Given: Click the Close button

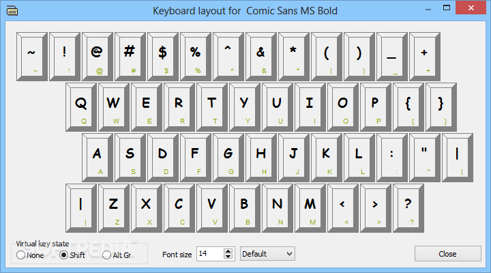Looking at the screenshot, I should click(448, 254).
